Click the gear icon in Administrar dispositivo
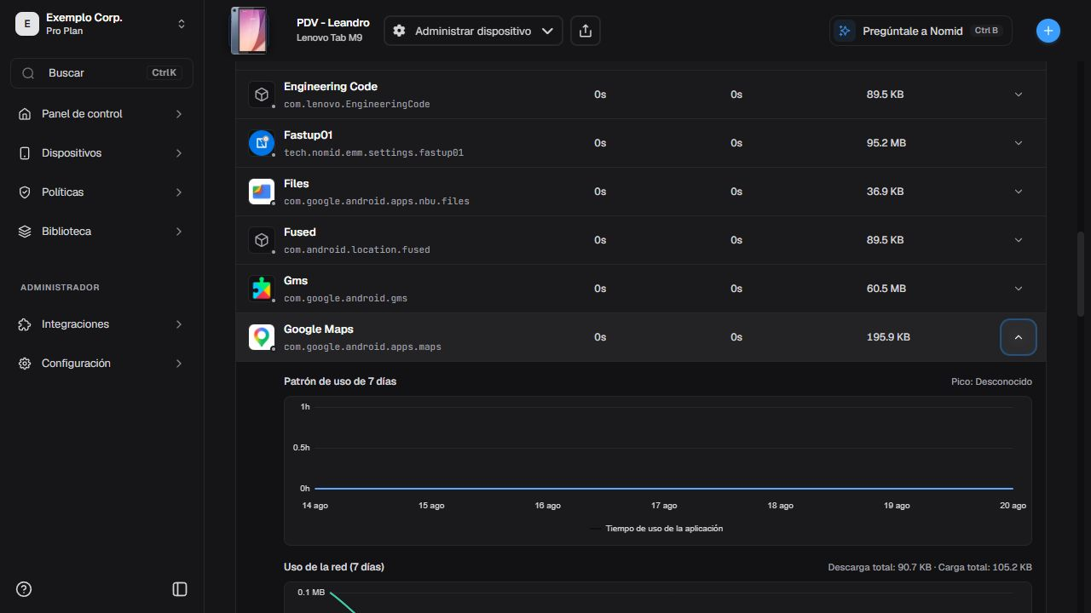The image size is (1091, 613). [x=399, y=31]
